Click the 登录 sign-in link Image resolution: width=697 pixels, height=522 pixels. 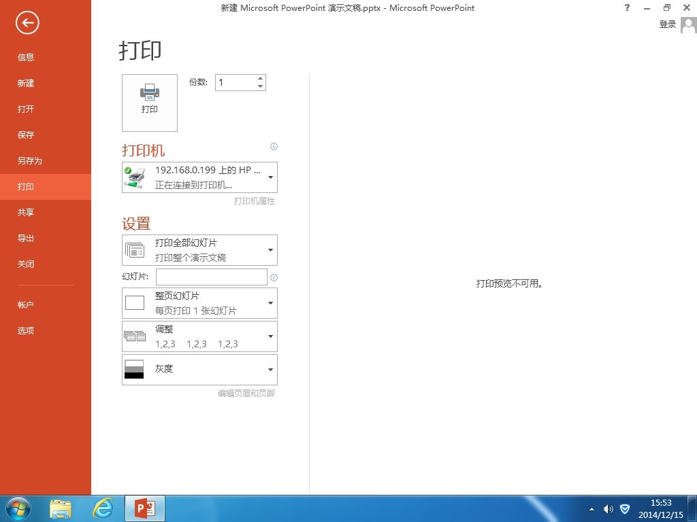click(667, 24)
